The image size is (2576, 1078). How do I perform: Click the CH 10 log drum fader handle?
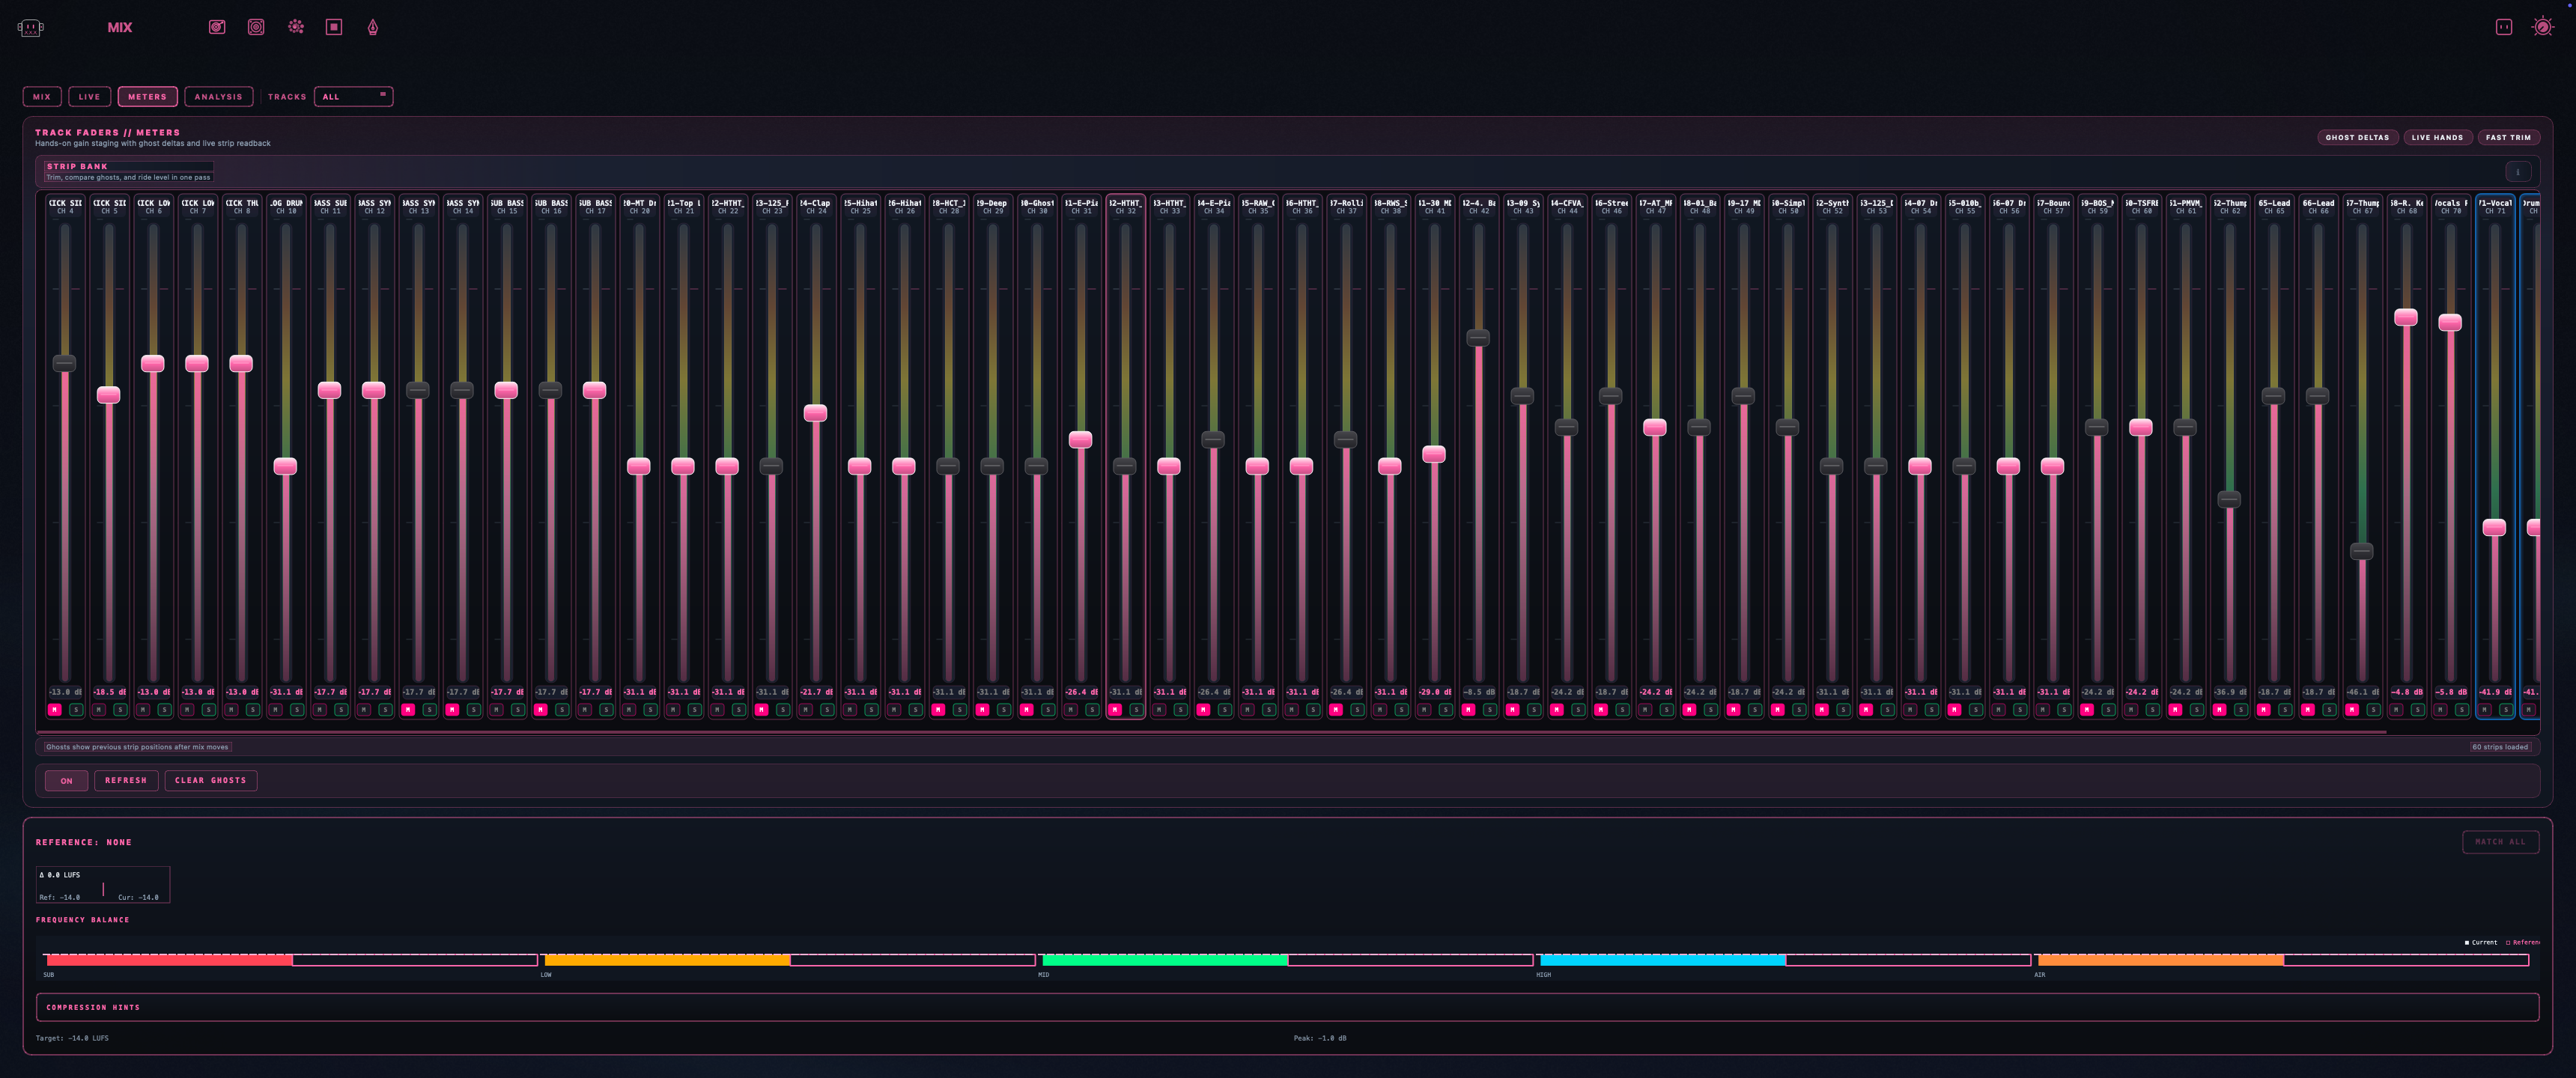pos(286,467)
